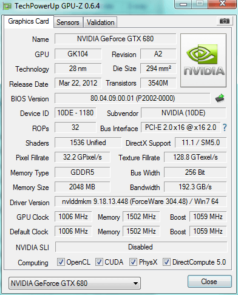Click the Die Size field 294 mm²
The image size is (238, 295).
pos(158,69)
